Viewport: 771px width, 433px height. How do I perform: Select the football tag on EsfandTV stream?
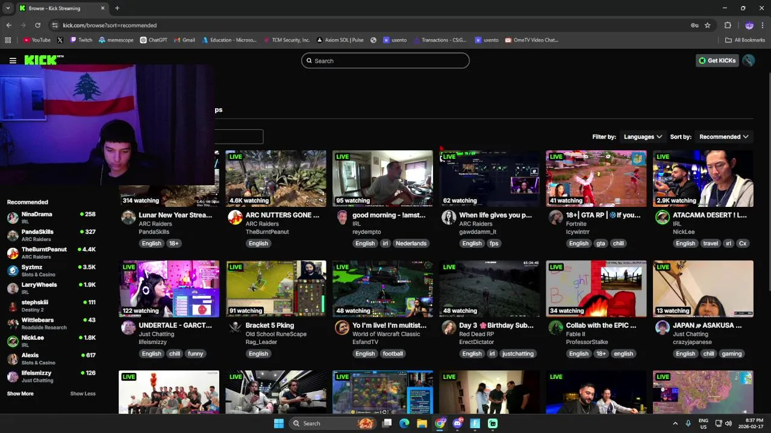pos(393,354)
